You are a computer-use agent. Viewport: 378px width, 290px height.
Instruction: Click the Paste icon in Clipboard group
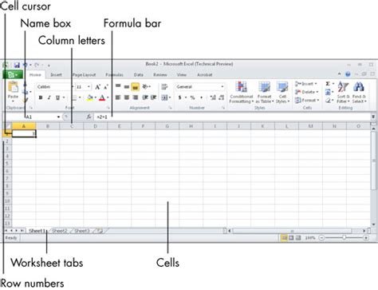pyautogui.click(x=13, y=88)
